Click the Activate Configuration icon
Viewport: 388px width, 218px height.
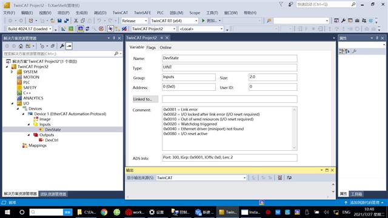point(64,29)
